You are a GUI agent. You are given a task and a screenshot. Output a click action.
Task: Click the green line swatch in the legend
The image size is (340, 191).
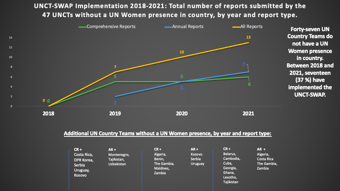82,27
